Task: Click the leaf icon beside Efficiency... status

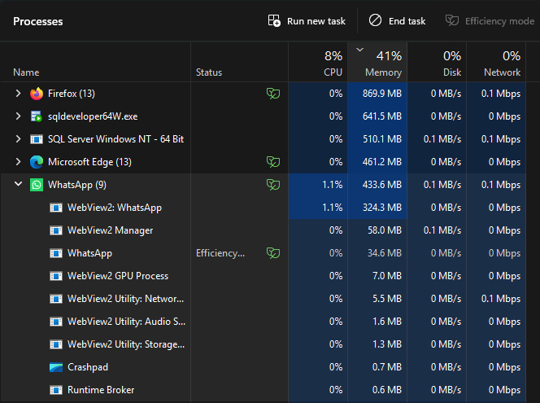Action: pyautogui.click(x=273, y=253)
